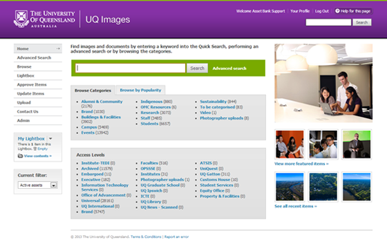387x251 pixels.
Task: Open Embargoed access level
Action: (x=93, y=174)
